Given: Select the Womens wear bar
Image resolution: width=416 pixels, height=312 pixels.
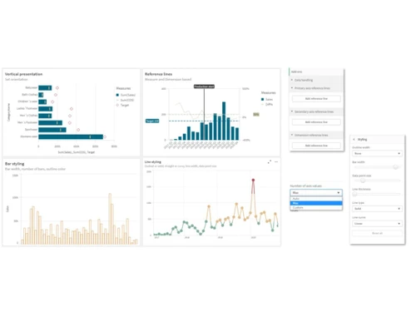Looking at the screenshot, I should [71, 136].
